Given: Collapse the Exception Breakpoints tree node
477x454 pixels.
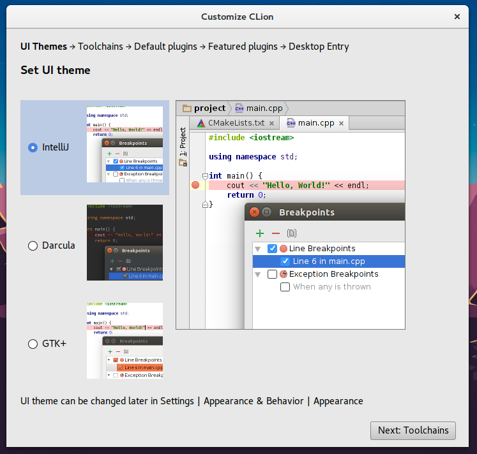Looking at the screenshot, I should click(x=258, y=275).
